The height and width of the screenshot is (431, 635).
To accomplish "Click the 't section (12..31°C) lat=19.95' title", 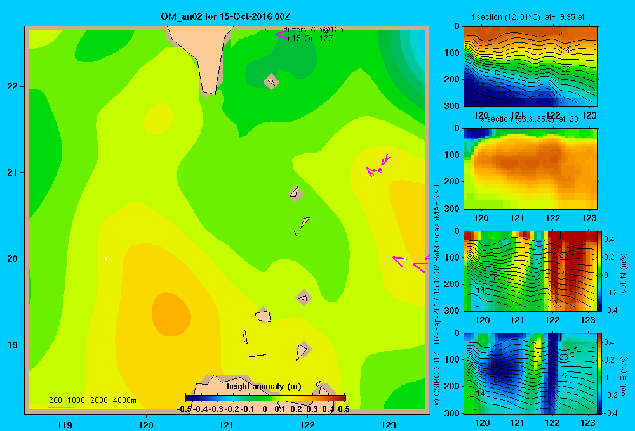I will tap(528, 17).
